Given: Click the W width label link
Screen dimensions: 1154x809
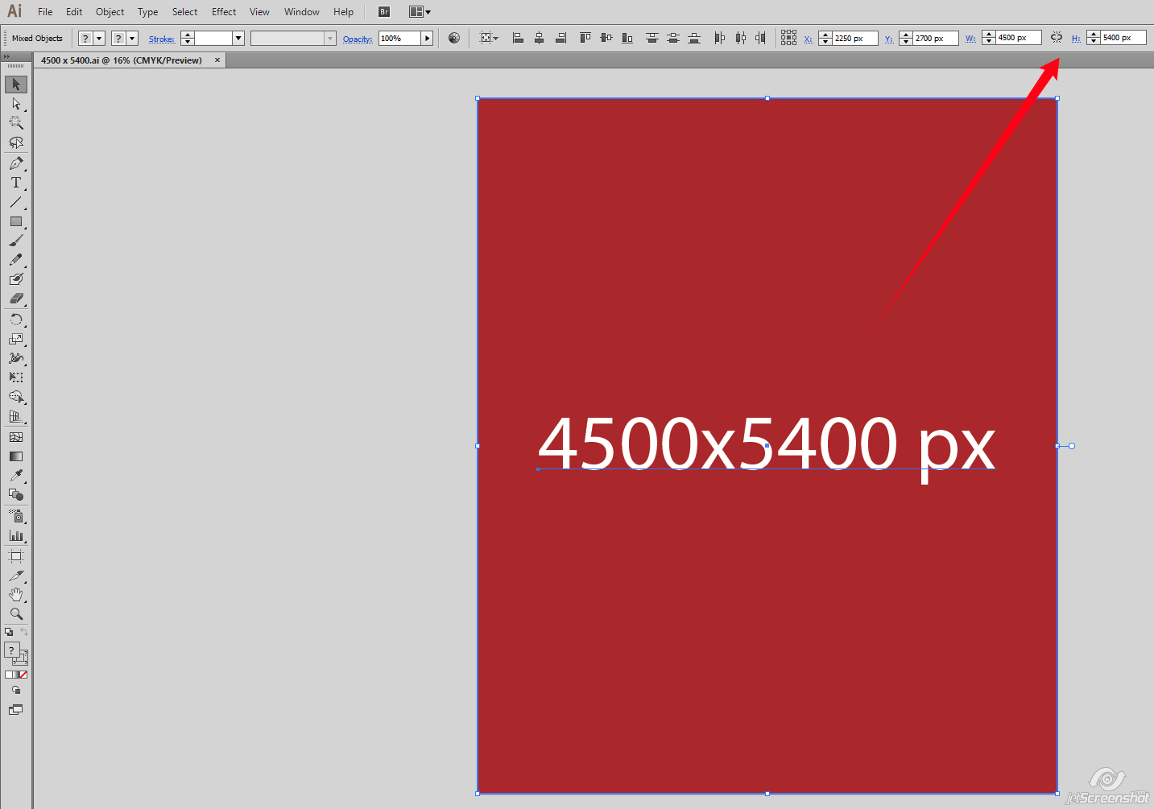Looking at the screenshot, I should point(970,39).
